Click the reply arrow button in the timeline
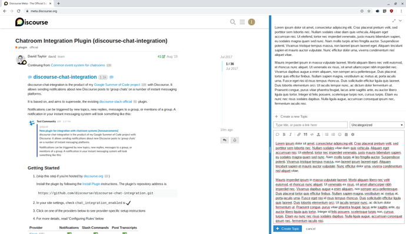 point(225,140)
